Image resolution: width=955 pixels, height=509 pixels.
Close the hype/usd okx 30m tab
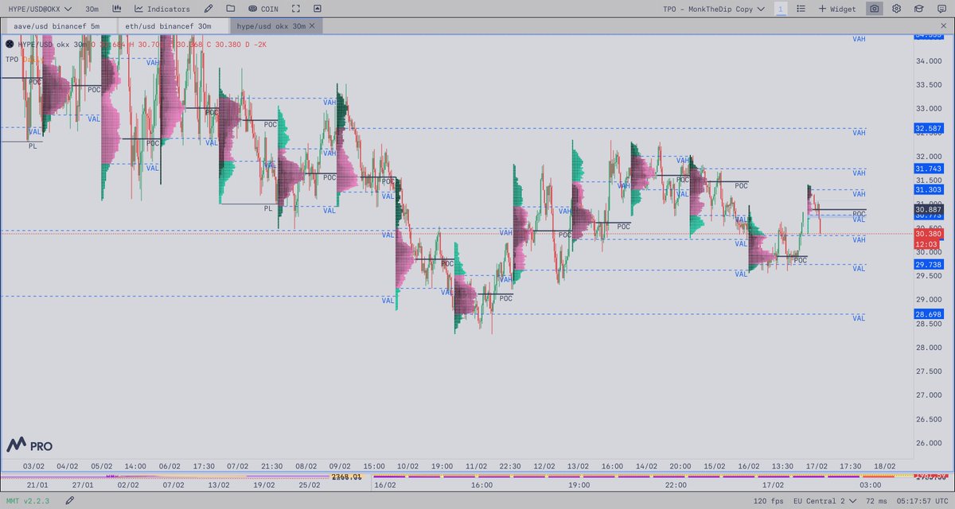(x=313, y=26)
